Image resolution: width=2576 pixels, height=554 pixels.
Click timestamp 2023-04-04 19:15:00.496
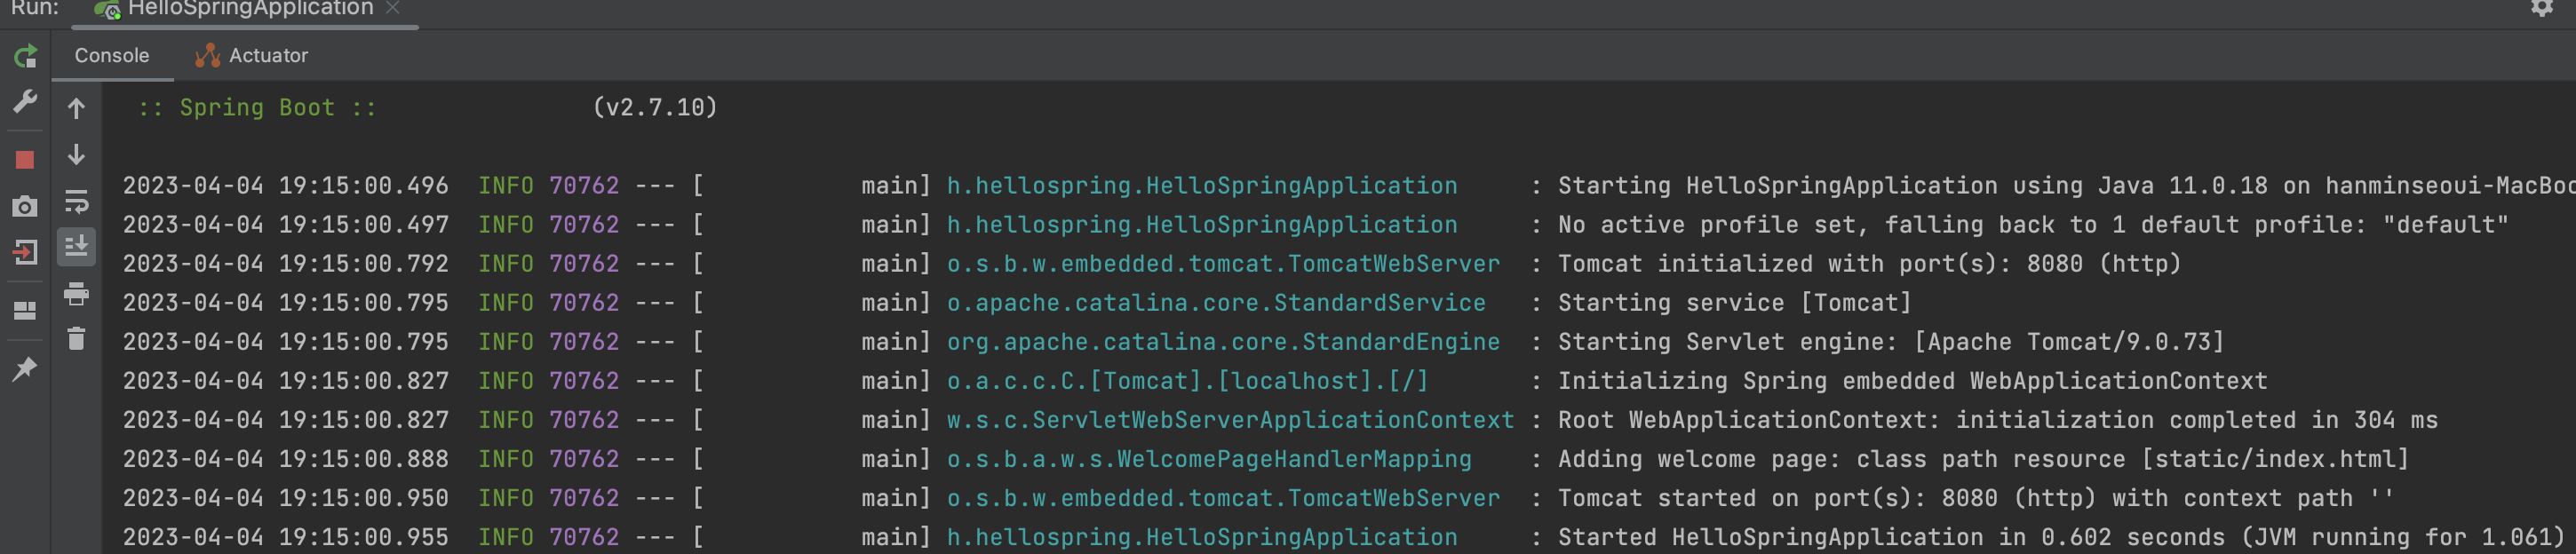pyautogui.click(x=286, y=186)
